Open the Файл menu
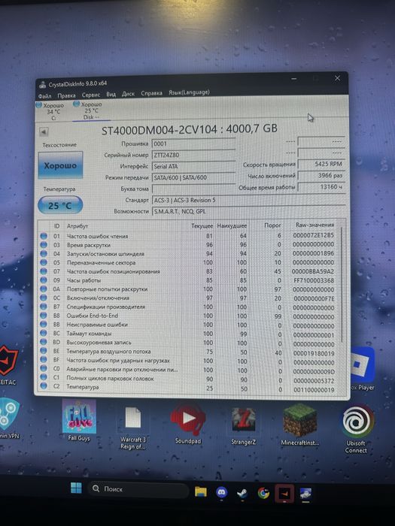This screenshot has height=526, width=395. 44,96
